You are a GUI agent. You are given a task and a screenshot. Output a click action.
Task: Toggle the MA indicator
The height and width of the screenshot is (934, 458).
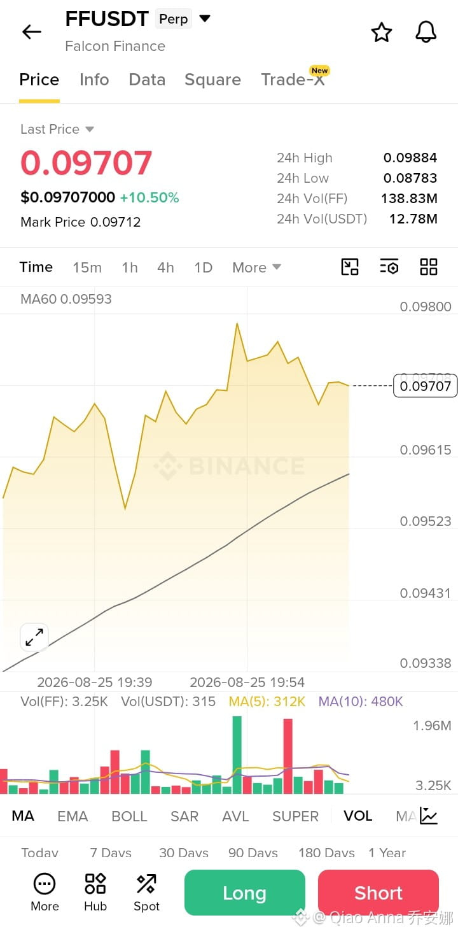pyautogui.click(x=23, y=816)
